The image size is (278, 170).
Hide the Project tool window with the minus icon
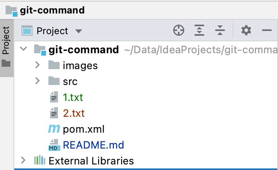266,30
